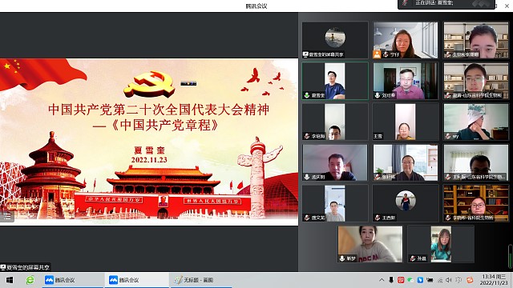Open the Windows Start menu
Viewport: 513px width, 288px height.
(9, 280)
